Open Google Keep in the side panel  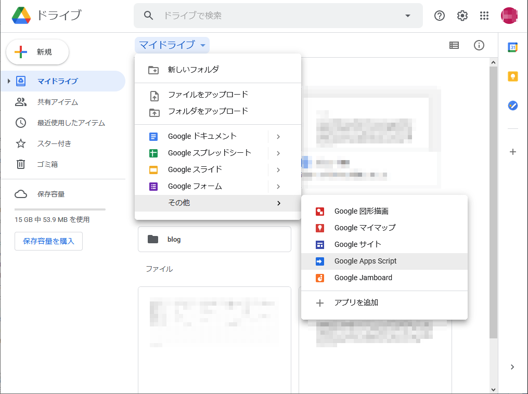(x=512, y=76)
